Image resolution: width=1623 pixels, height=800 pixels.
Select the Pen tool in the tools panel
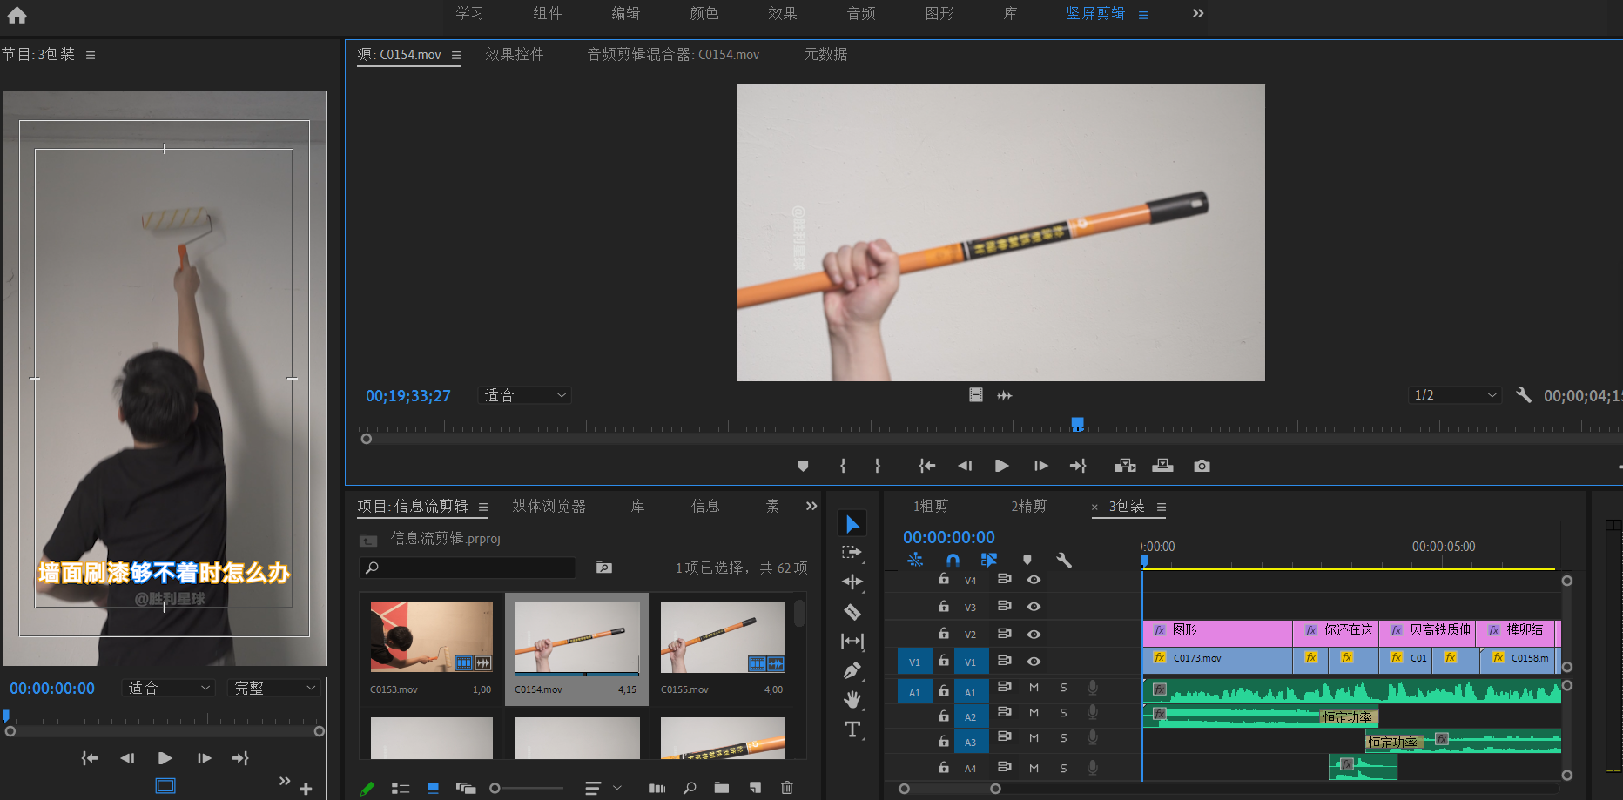[852, 671]
